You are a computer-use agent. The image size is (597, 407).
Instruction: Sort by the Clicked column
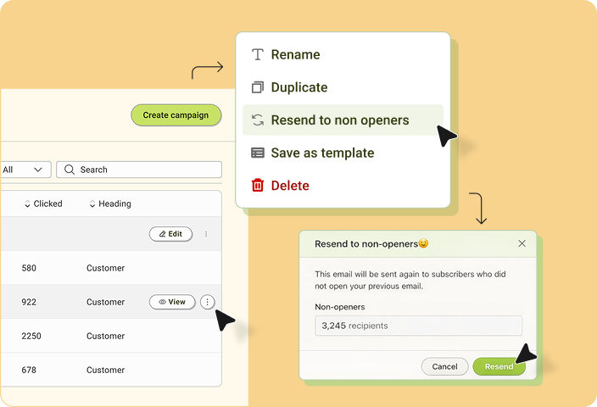[x=42, y=204]
